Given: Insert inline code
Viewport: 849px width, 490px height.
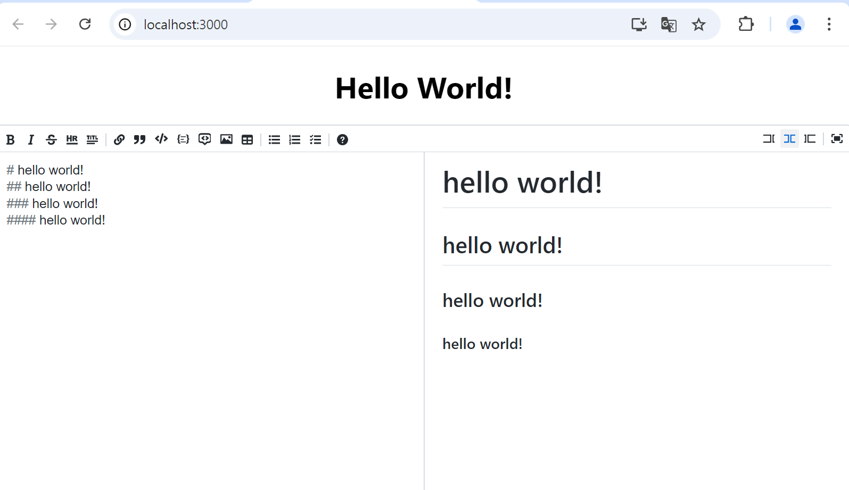Looking at the screenshot, I should pos(161,139).
